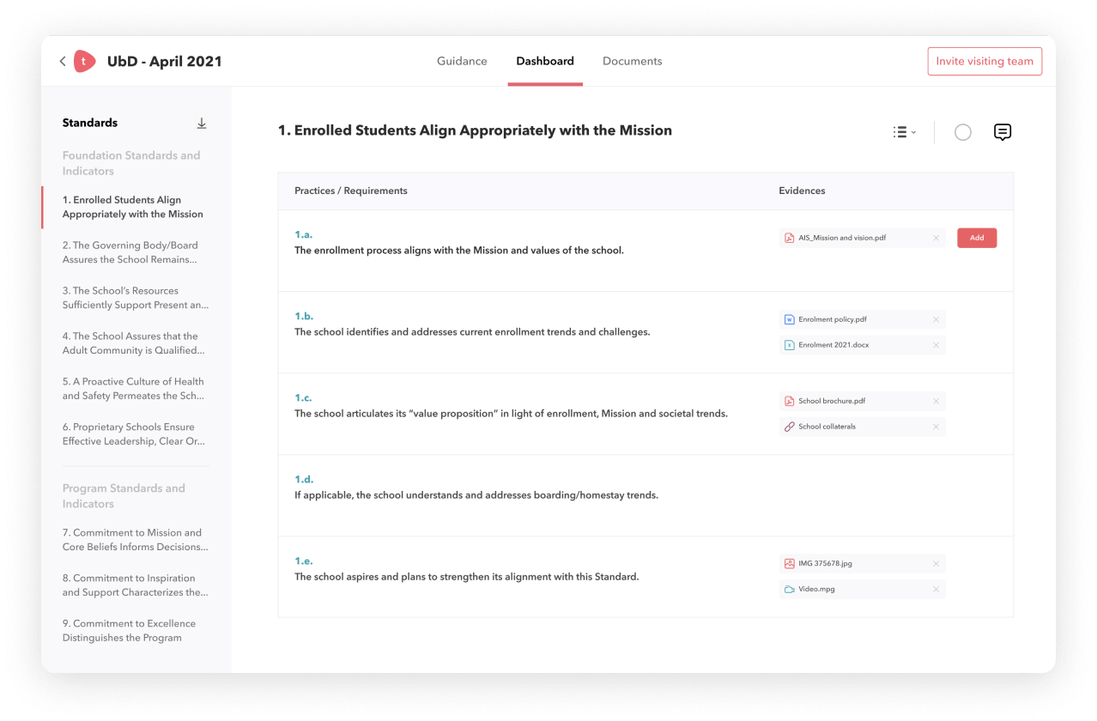Click the back arrow beside UbD title
This screenshot has width=1097, height=721.
[63, 61]
